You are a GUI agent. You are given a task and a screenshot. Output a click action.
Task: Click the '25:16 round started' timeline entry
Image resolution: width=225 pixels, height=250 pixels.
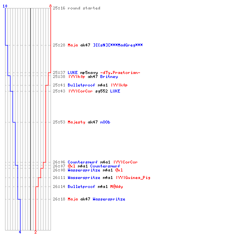pyautogui.click(x=76, y=8)
